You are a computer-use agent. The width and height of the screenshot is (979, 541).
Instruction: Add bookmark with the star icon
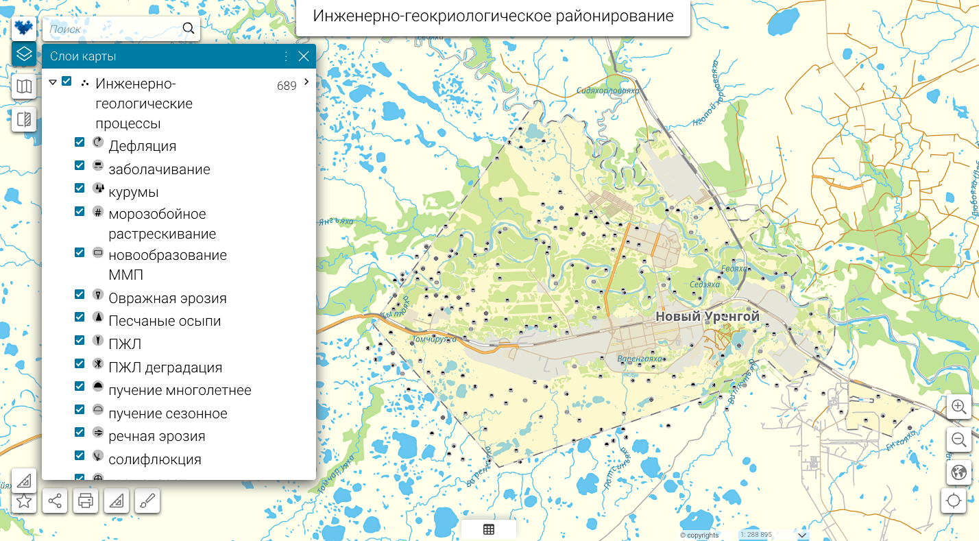[24, 501]
